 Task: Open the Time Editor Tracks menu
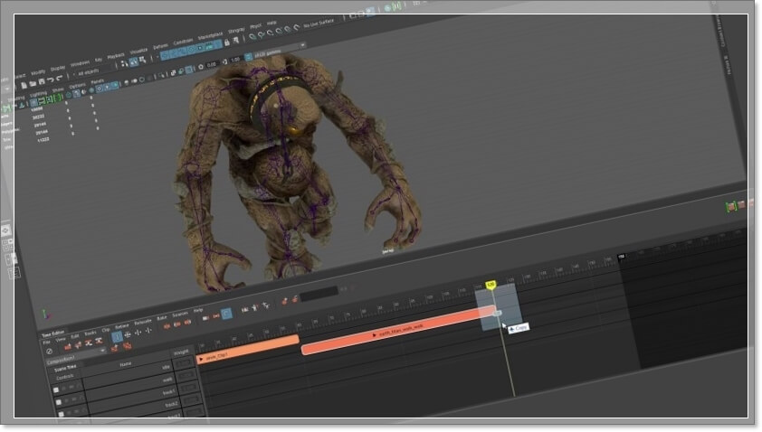tap(90, 333)
